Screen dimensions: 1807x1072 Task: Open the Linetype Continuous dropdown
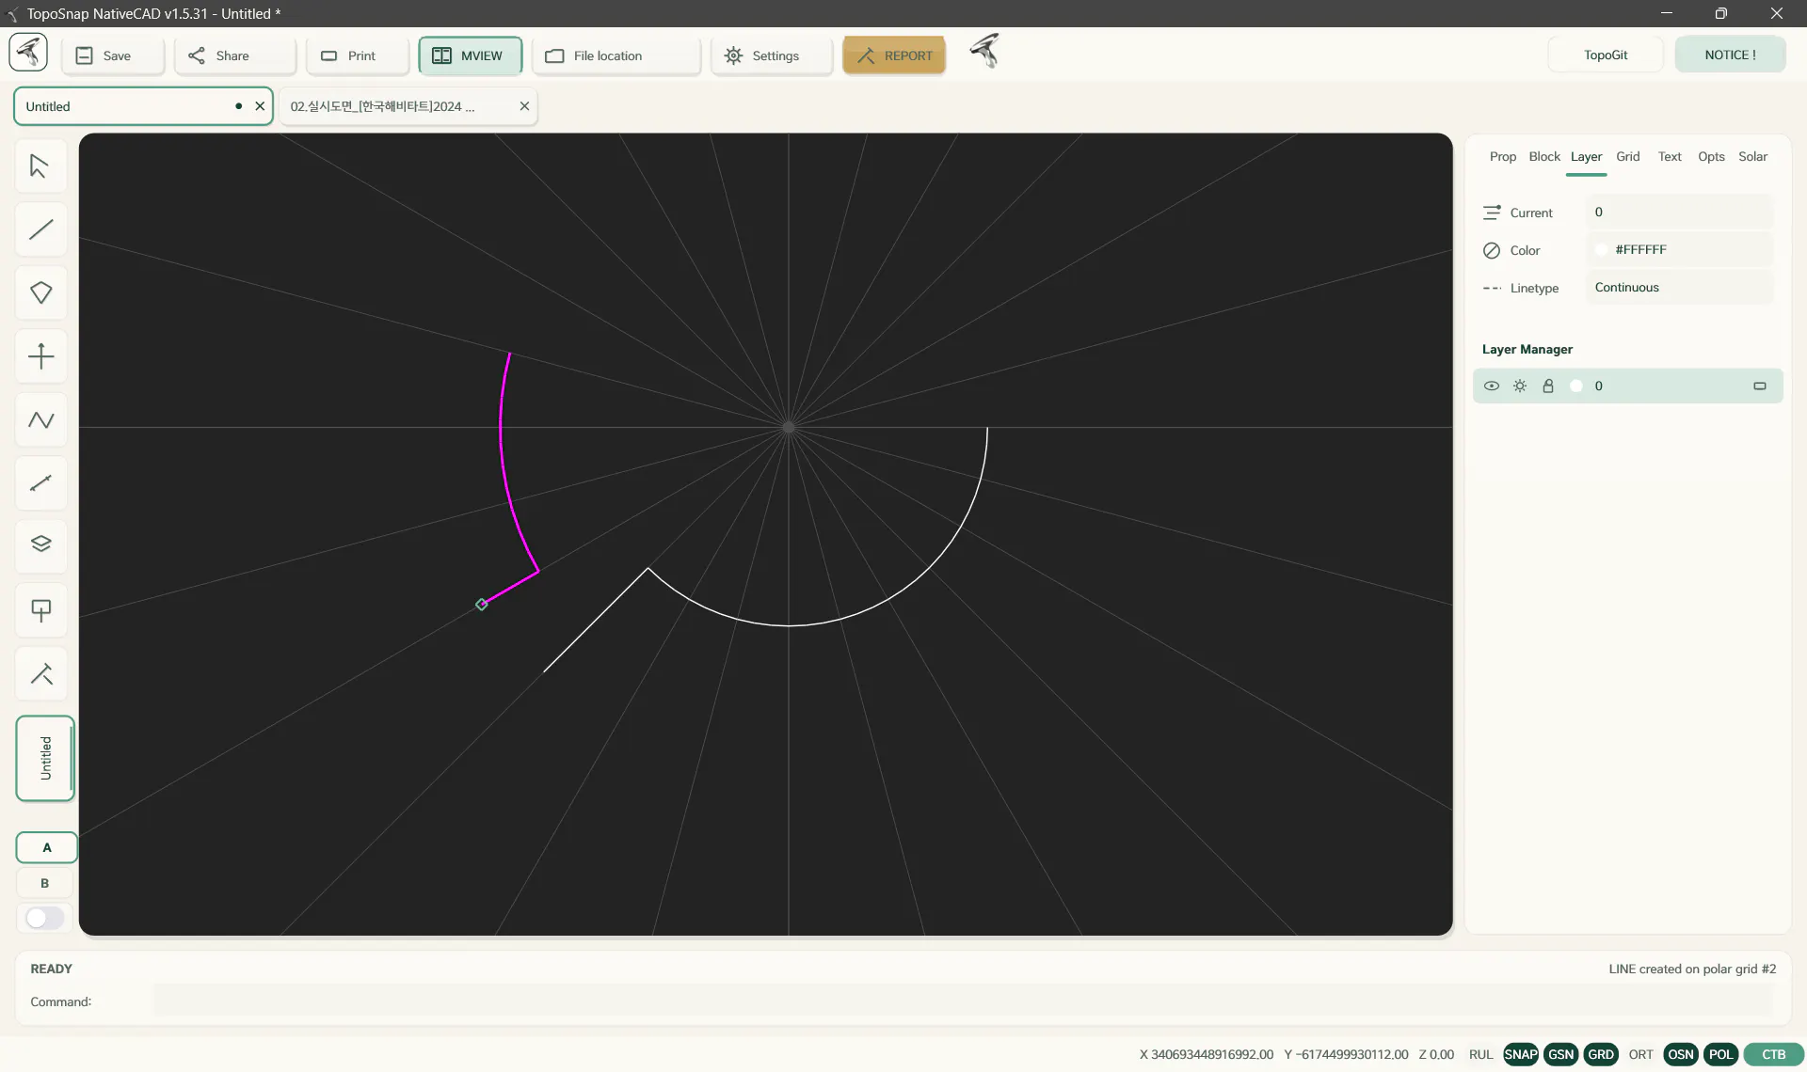(x=1679, y=288)
